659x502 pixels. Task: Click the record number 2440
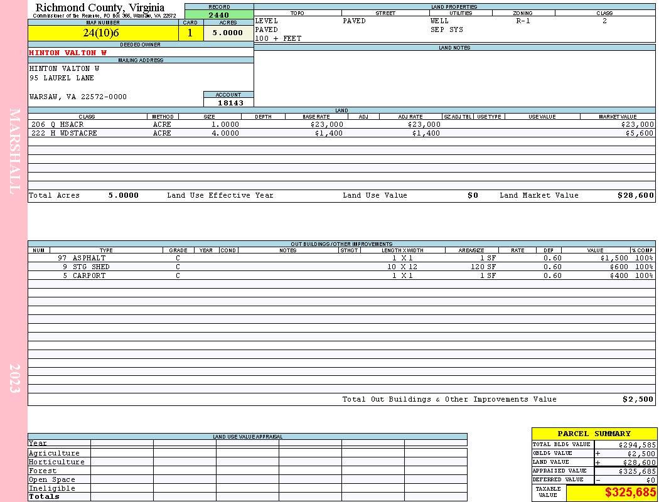click(x=219, y=14)
